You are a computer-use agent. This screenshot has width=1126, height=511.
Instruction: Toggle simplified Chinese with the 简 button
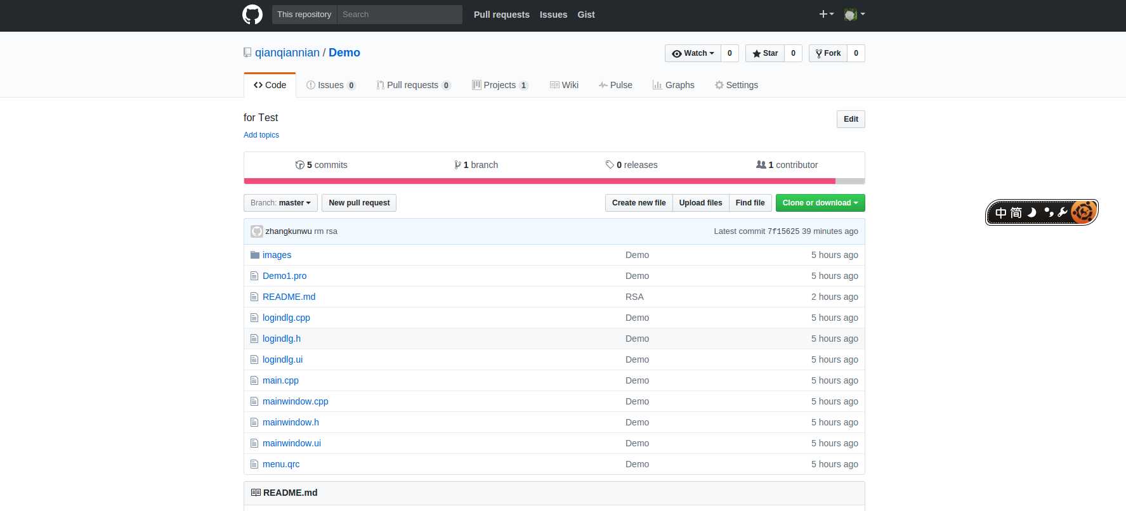tap(1016, 213)
